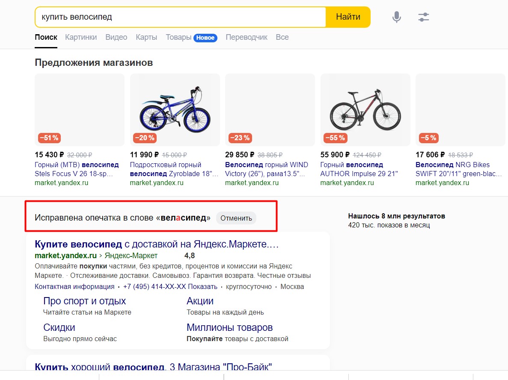Open Подростковый горный велосипед Zyroblade link
508x380 pixels.
coord(174,169)
